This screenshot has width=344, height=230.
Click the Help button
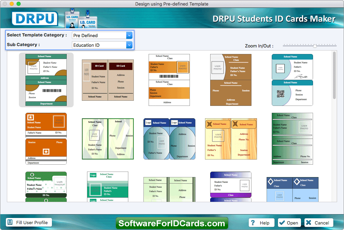click(261, 223)
